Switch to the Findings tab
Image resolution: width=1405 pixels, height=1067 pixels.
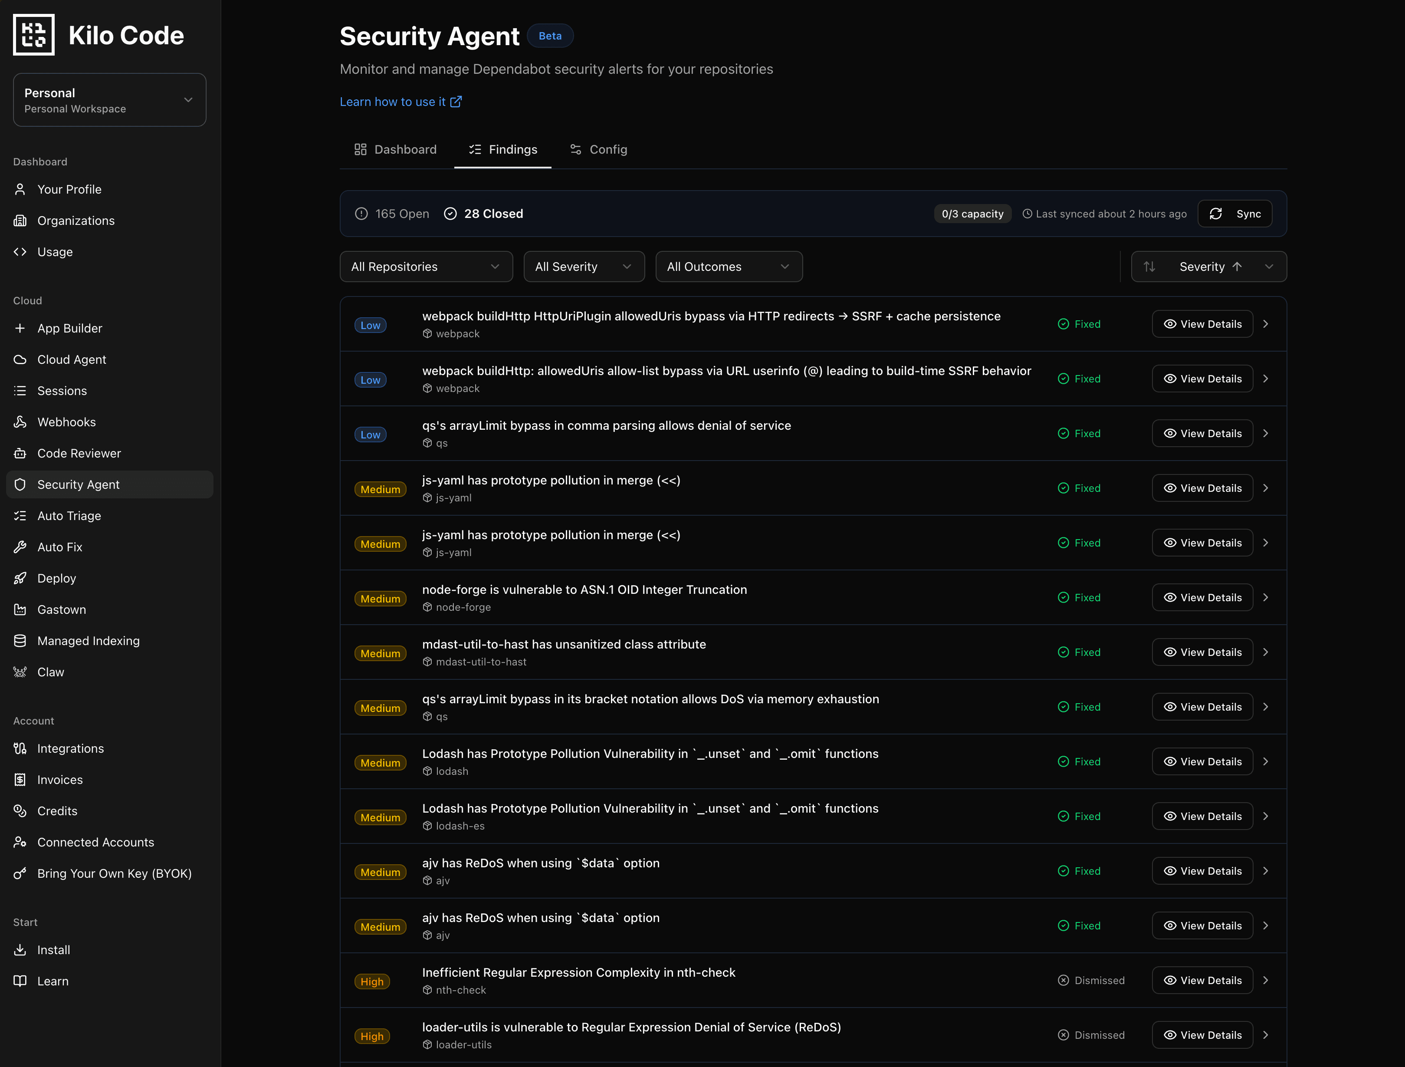(x=502, y=149)
